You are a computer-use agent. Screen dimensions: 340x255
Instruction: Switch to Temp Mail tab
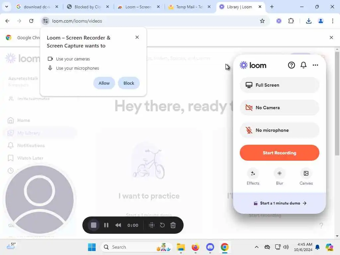click(x=189, y=7)
